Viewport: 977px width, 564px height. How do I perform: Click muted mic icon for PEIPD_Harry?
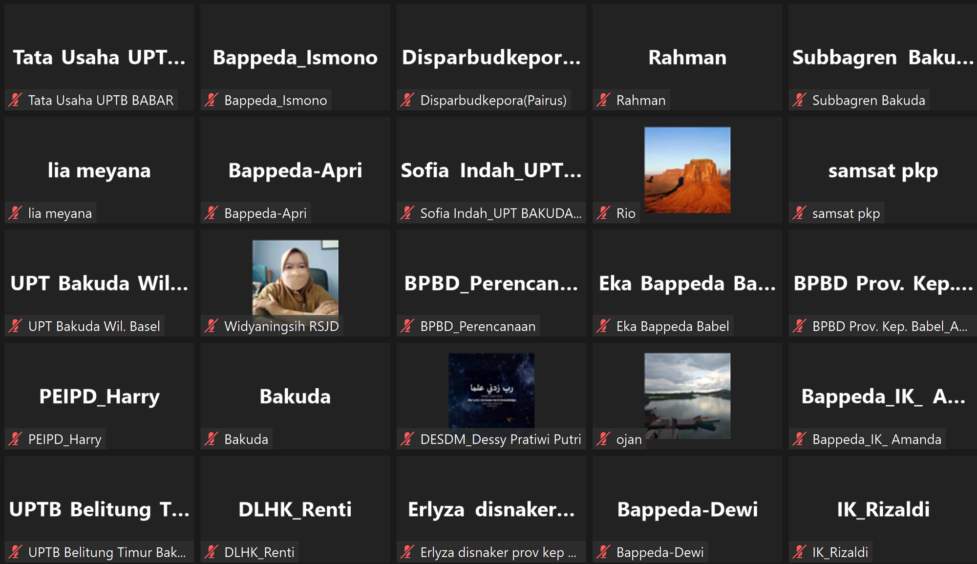pyautogui.click(x=15, y=439)
